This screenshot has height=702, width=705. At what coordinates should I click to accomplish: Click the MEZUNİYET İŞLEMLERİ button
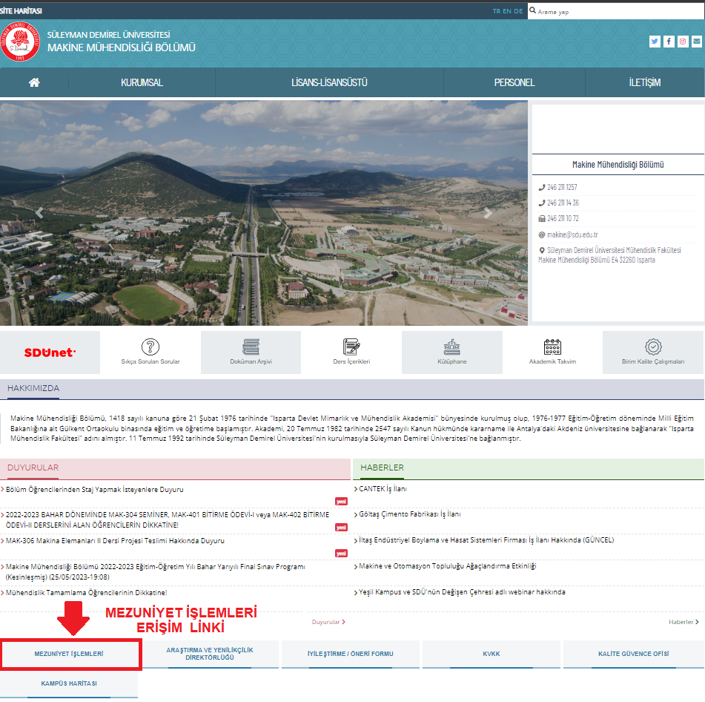click(70, 654)
